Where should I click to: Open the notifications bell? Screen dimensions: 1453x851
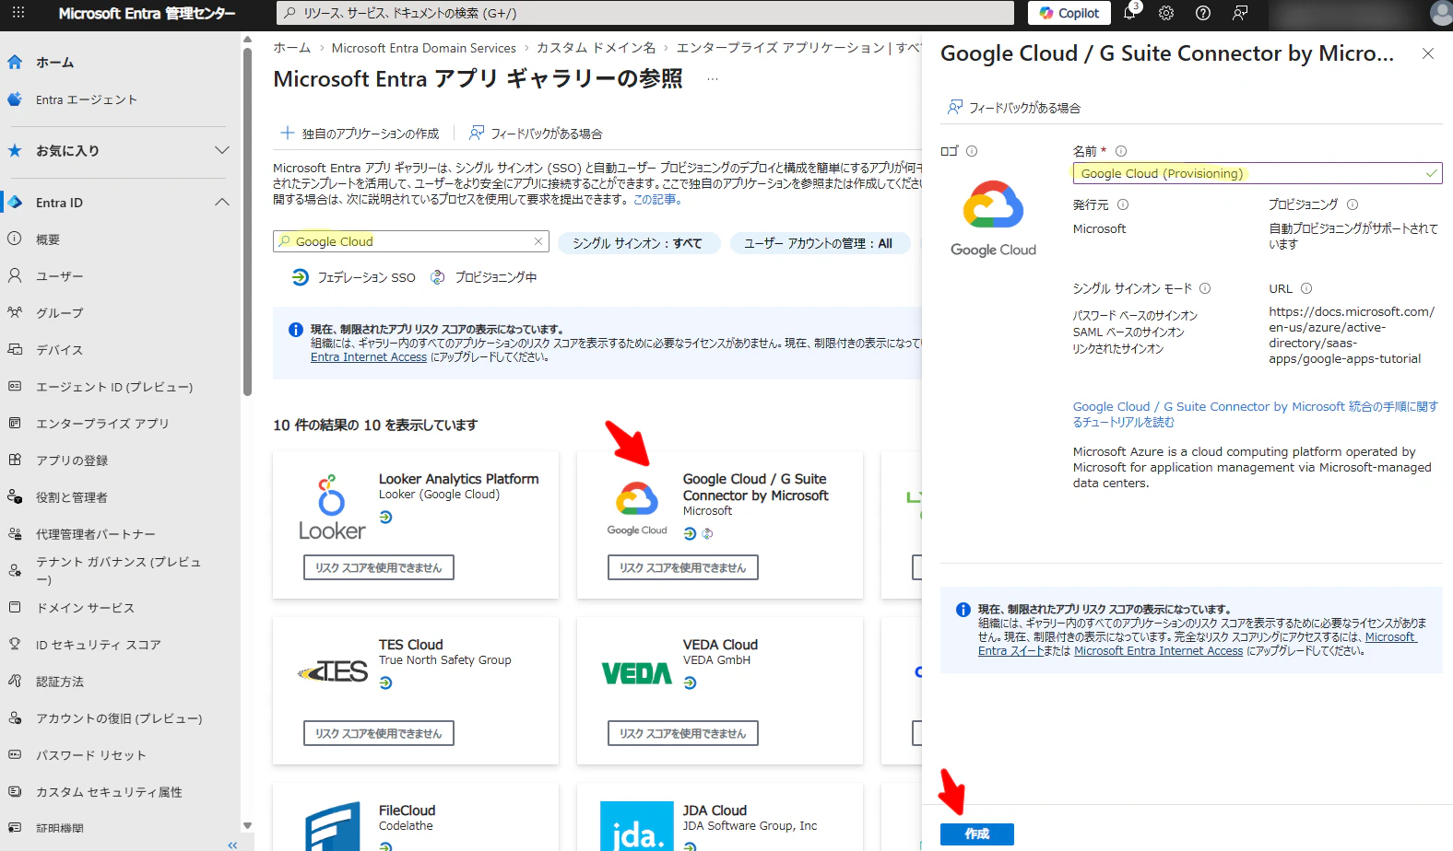[1129, 13]
